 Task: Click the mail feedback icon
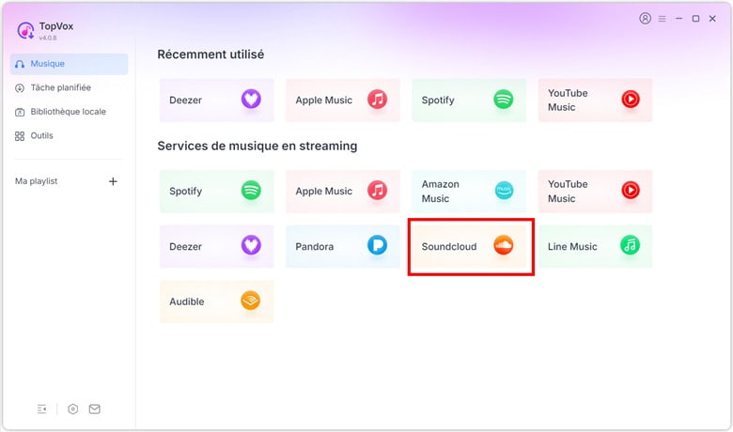click(x=94, y=409)
